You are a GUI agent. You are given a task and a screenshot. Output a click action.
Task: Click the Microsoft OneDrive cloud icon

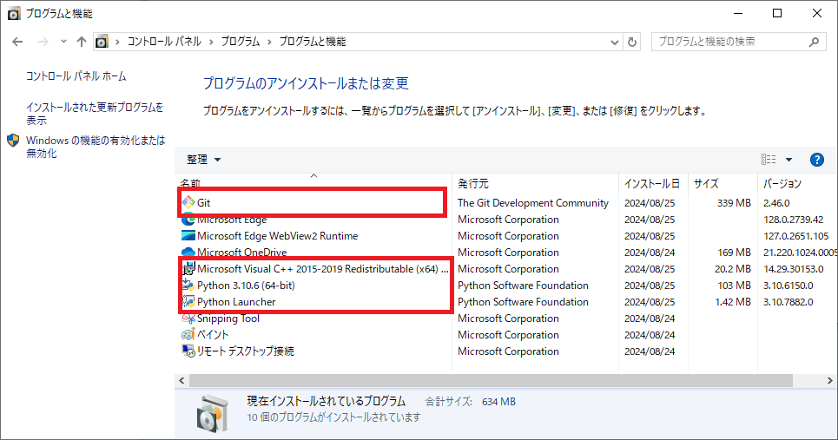(188, 253)
